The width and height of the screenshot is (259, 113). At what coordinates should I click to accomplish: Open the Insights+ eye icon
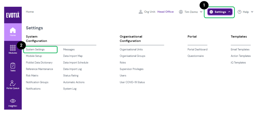tap(13, 101)
